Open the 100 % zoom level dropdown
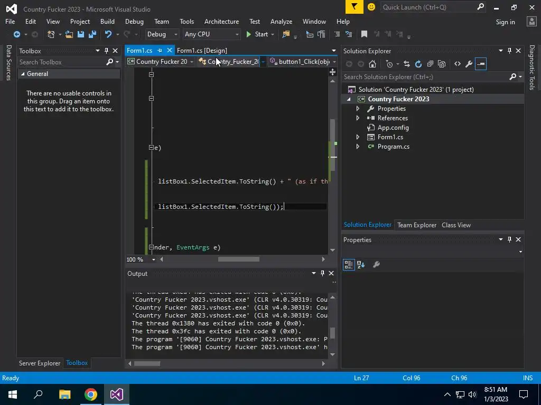The image size is (541, 405). point(154,259)
